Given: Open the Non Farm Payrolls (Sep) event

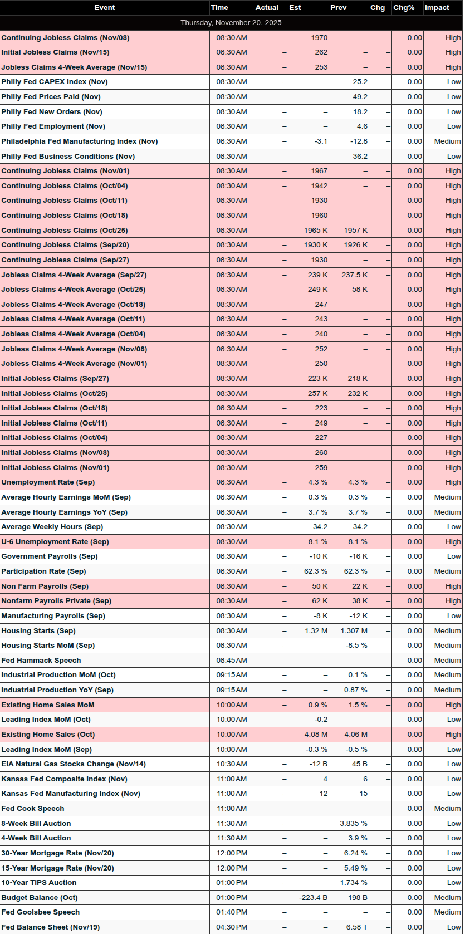Looking at the screenshot, I should pyautogui.click(x=45, y=586).
